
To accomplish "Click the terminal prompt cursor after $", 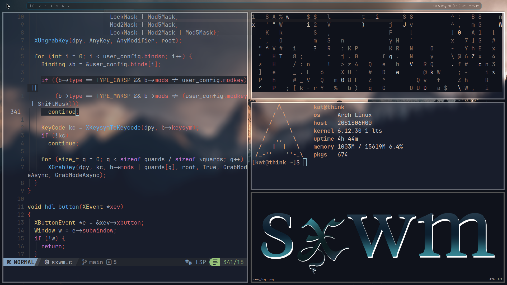I will click(x=305, y=162).
